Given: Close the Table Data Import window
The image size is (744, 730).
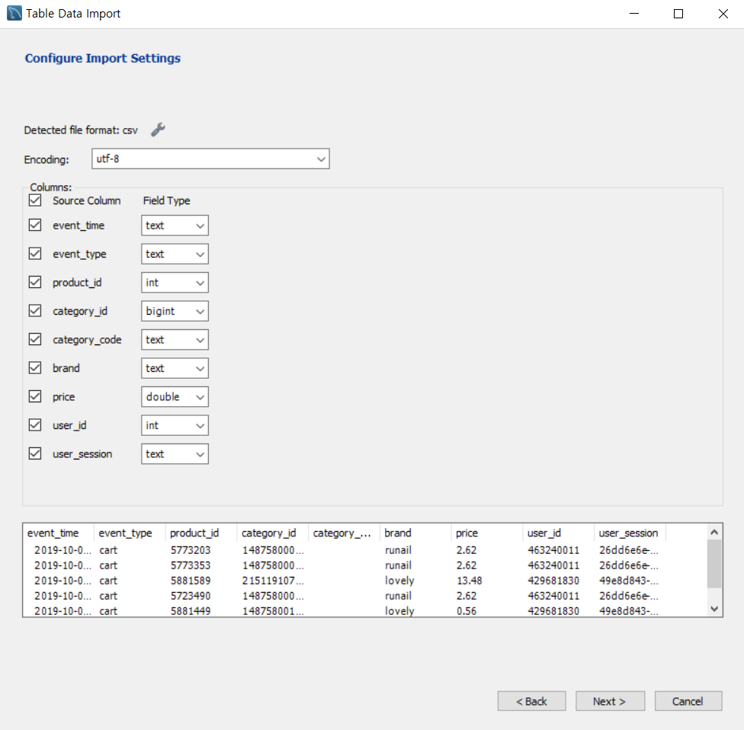Looking at the screenshot, I should point(723,13).
